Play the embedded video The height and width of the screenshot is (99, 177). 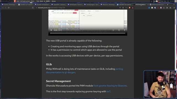tap(51, 30)
